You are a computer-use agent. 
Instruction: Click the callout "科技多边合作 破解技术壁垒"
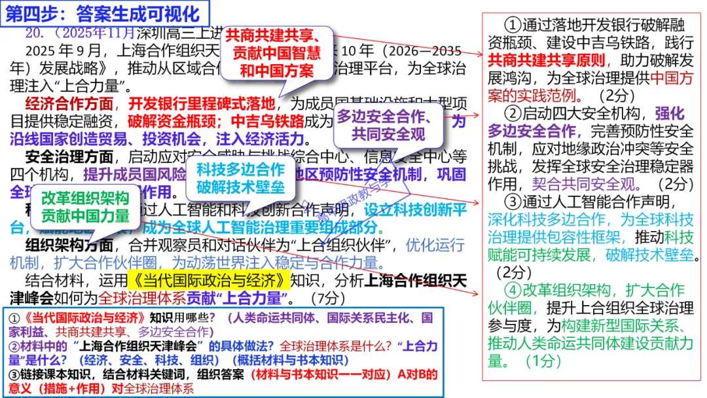tap(240, 178)
